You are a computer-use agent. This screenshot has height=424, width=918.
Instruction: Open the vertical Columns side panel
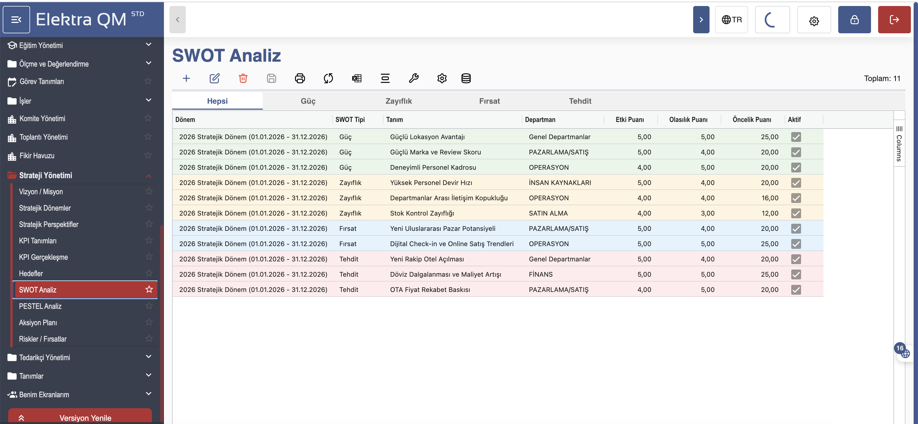coord(899,144)
